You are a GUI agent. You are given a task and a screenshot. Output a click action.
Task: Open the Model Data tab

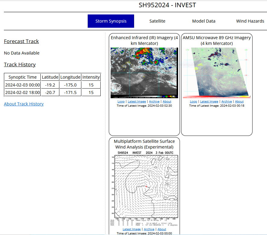(x=204, y=21)
